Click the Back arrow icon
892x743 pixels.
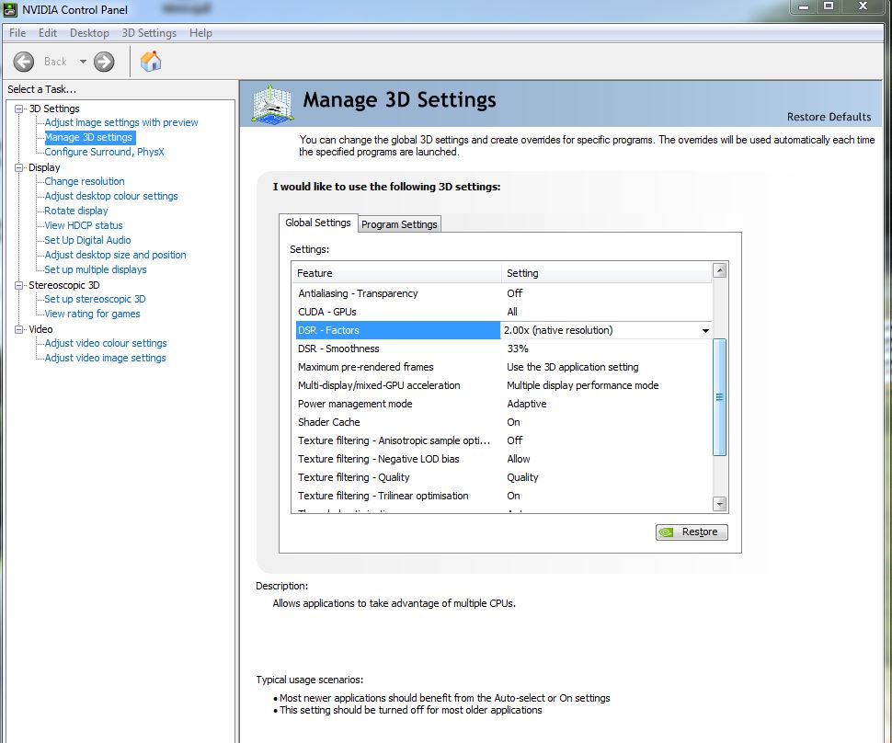tap(23, 62)
